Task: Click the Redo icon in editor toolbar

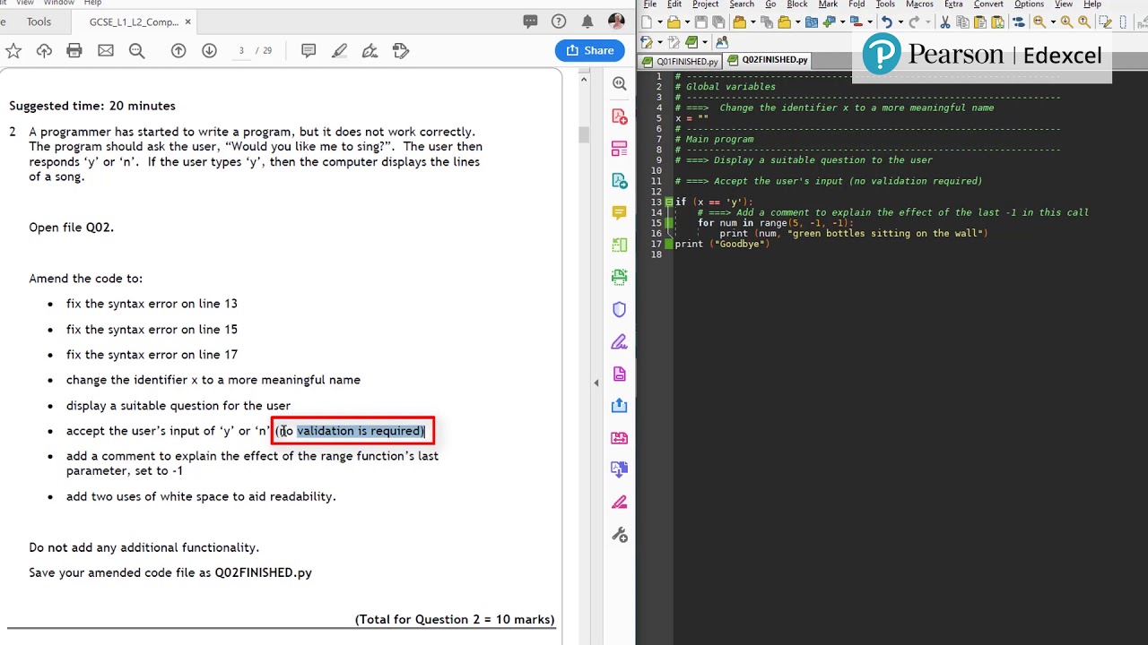Action: (x=914, y=21)
